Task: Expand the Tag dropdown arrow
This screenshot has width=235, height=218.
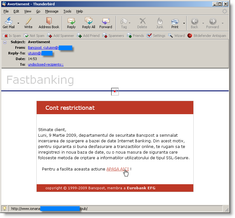Action: tap(130, 23)
